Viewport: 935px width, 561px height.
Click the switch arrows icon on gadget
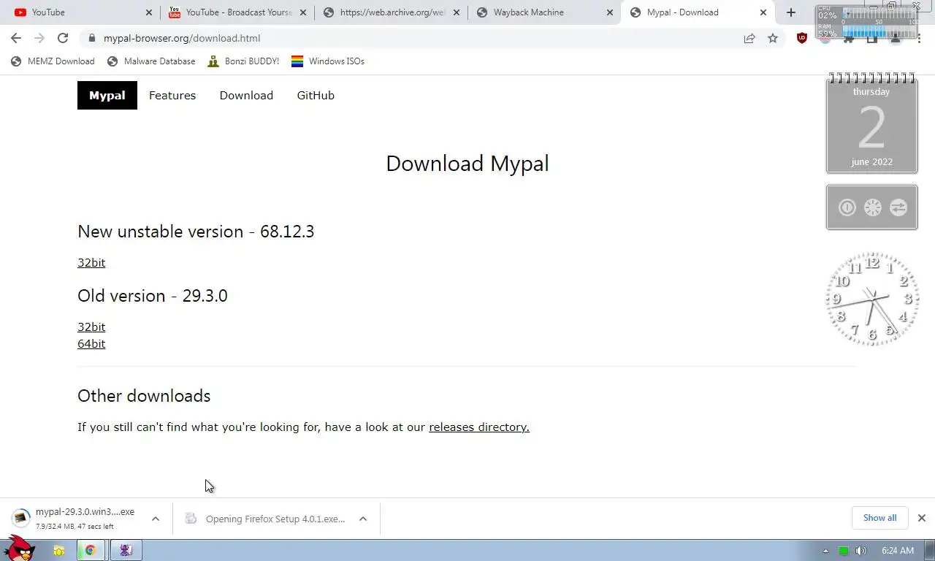click(898, 207)
